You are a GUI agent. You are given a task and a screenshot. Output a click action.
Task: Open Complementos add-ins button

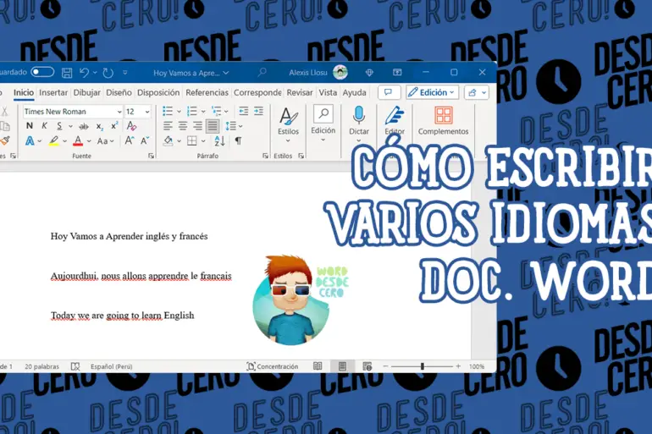coord(443,121)
